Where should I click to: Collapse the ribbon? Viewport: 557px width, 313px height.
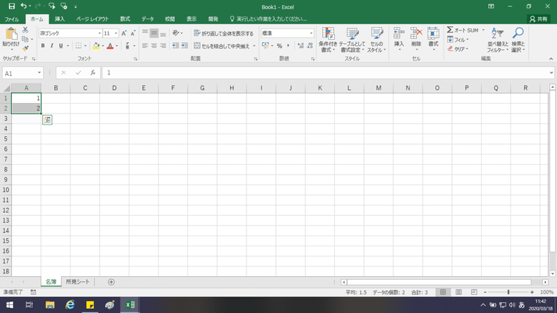pyautogui.click(x=551, y=59)
